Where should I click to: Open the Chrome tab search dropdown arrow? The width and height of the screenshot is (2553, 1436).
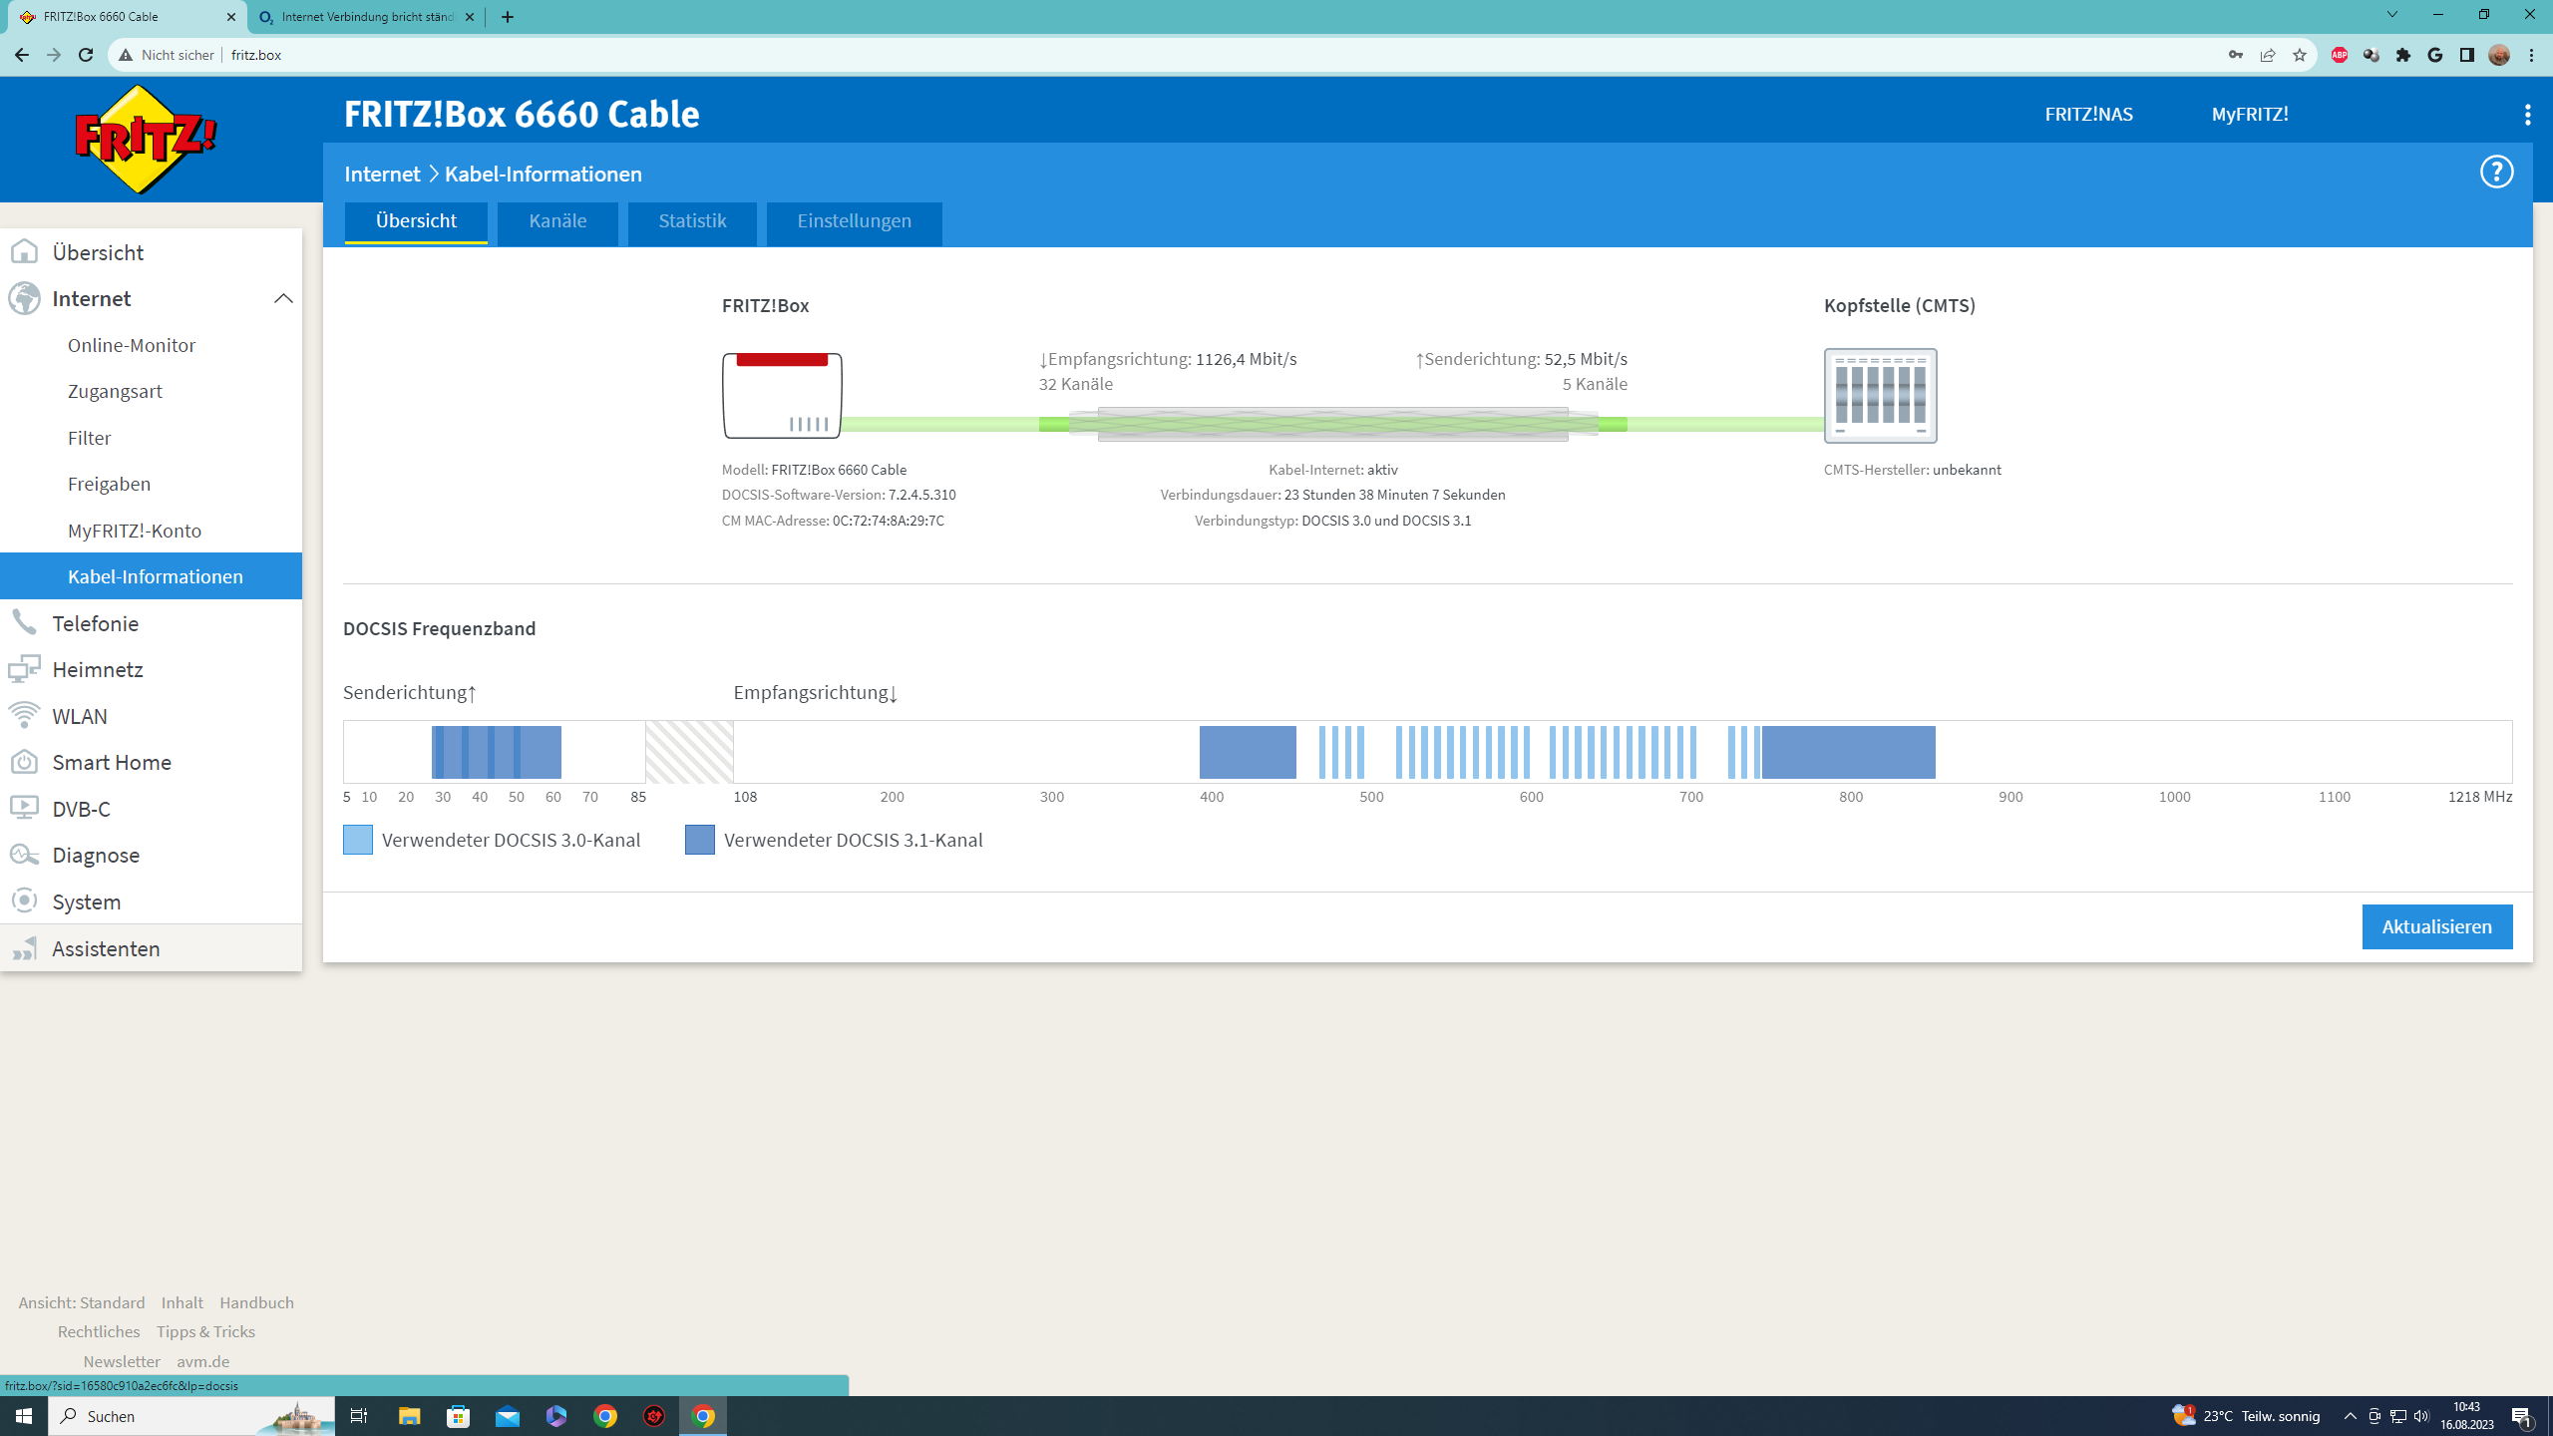point(2391,15)
